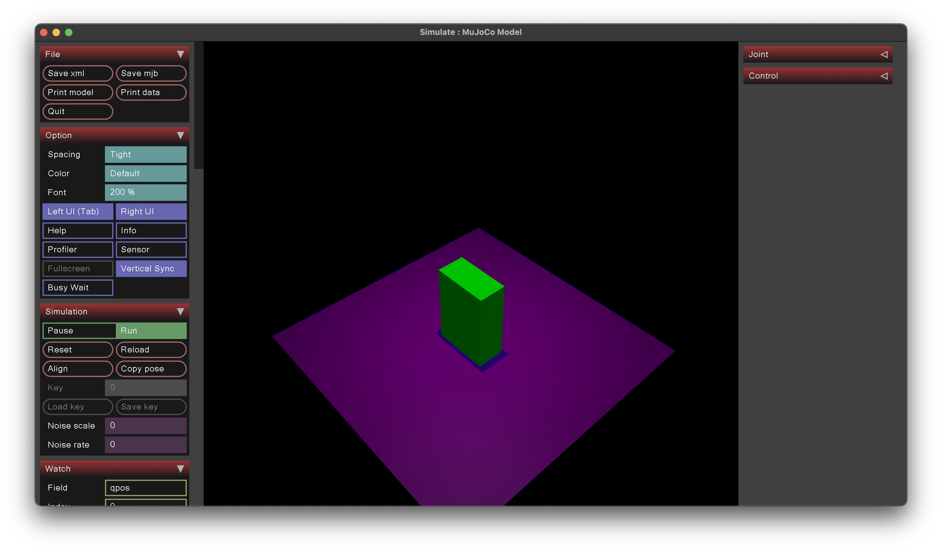The height and width of the screenshot is (552, 942).
Task: Collapse the Option section
Action: [x=181, y=135]
